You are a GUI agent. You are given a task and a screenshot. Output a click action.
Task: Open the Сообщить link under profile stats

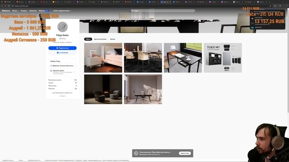(x=62, y=96)
